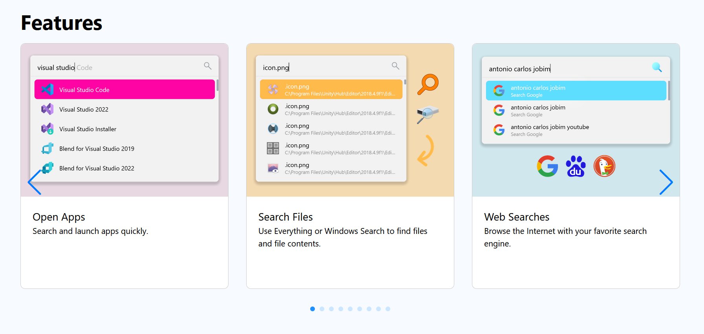
Task: Click Blend for Visual Studio 2019 icon
Action: pyautogui.click(x=48, y=148)
